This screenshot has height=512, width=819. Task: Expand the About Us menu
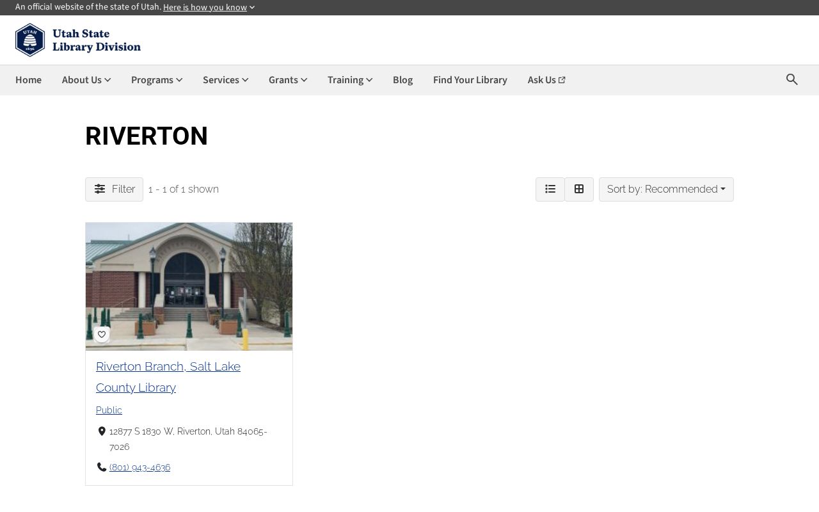tap(86, 80)
